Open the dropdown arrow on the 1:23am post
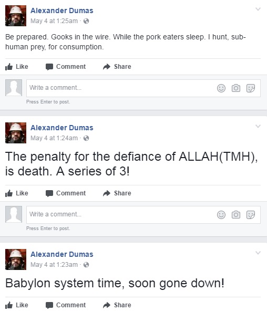The image size is (267, 312). [258, 253]
